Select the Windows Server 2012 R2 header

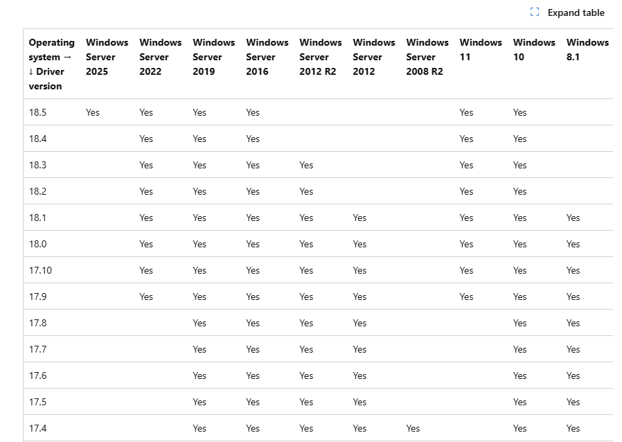[320, 57]
